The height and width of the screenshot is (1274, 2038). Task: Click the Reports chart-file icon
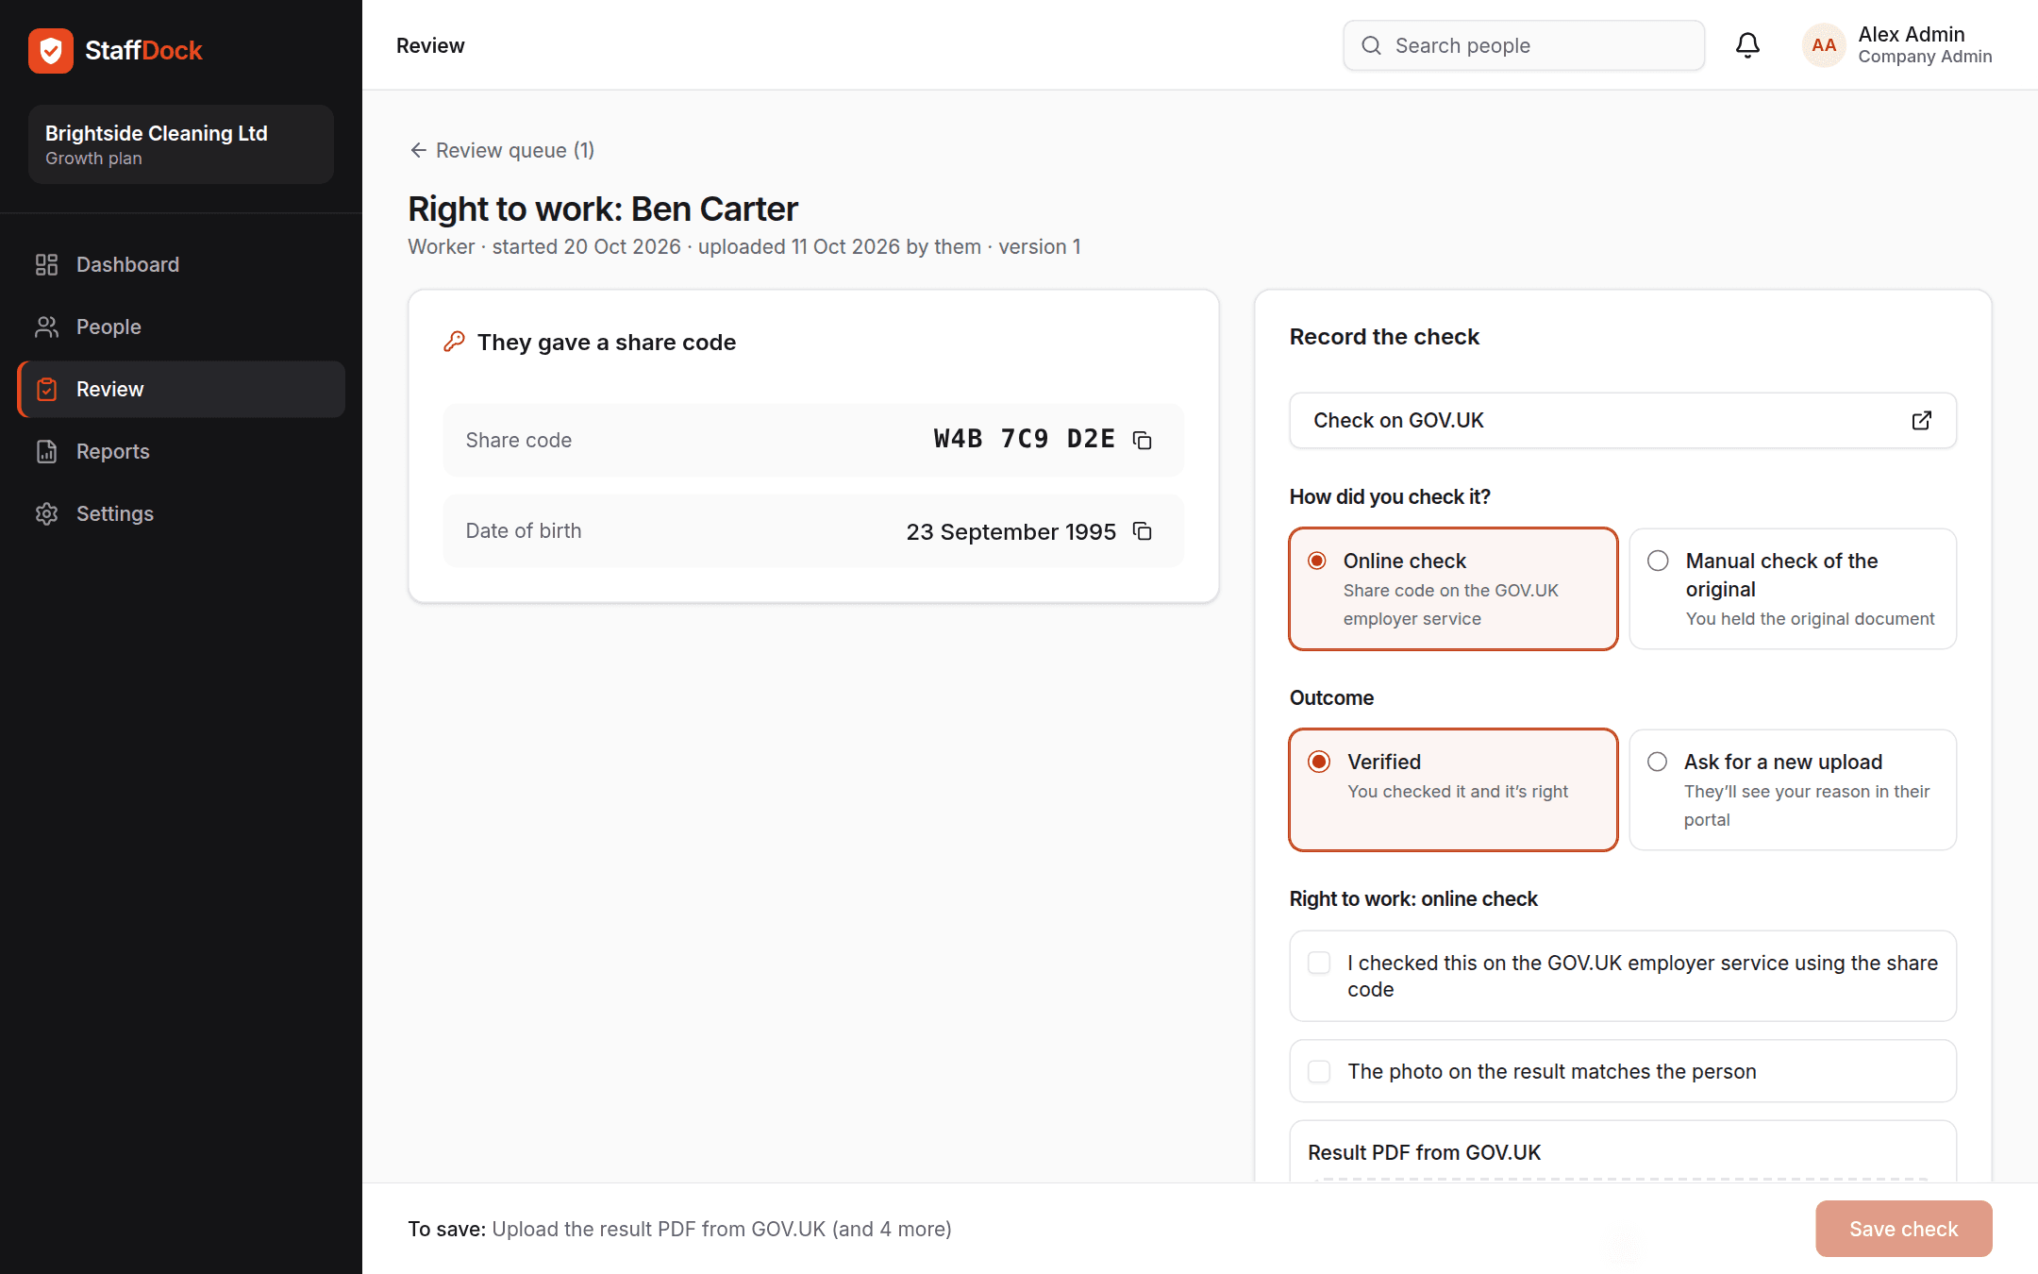click(x=46, y=451)
